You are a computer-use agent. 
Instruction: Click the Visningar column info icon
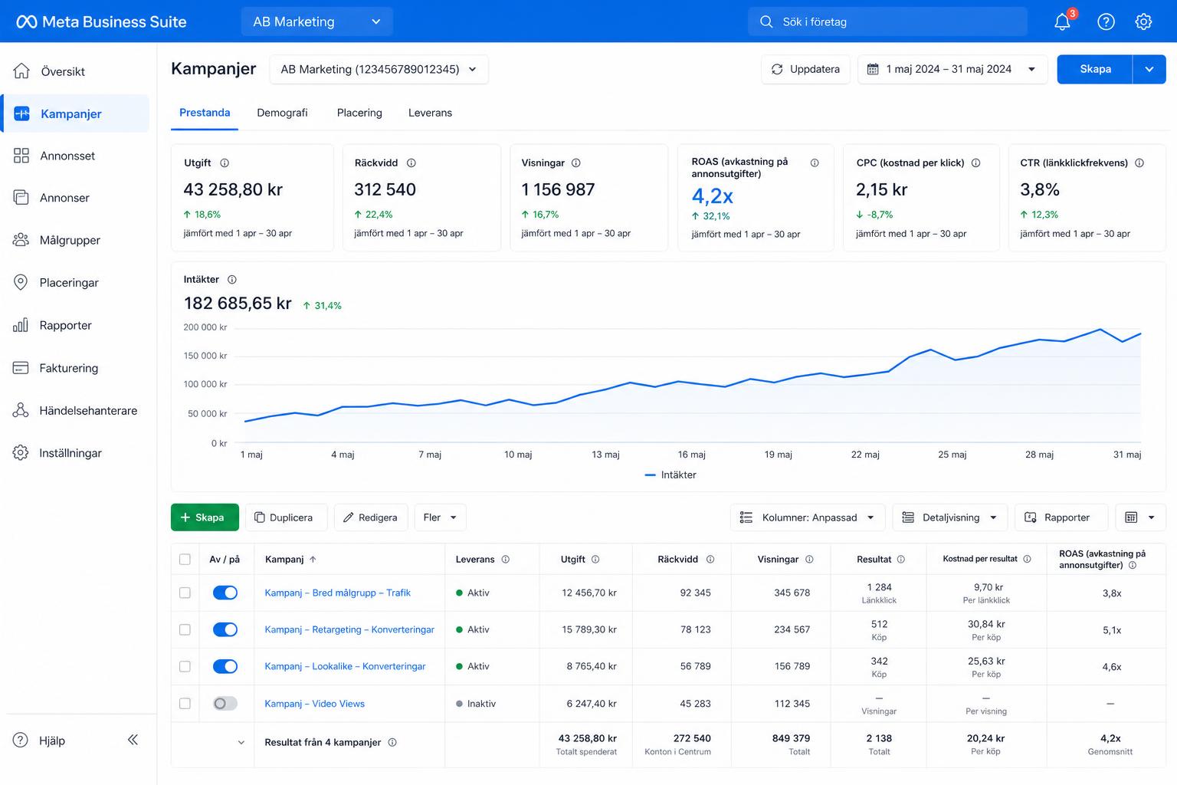[x=809, y=560]
